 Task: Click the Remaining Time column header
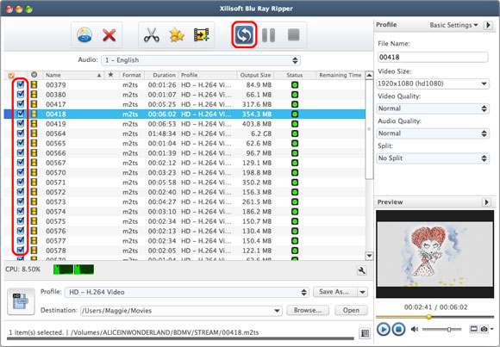click(x=341, y=75)
